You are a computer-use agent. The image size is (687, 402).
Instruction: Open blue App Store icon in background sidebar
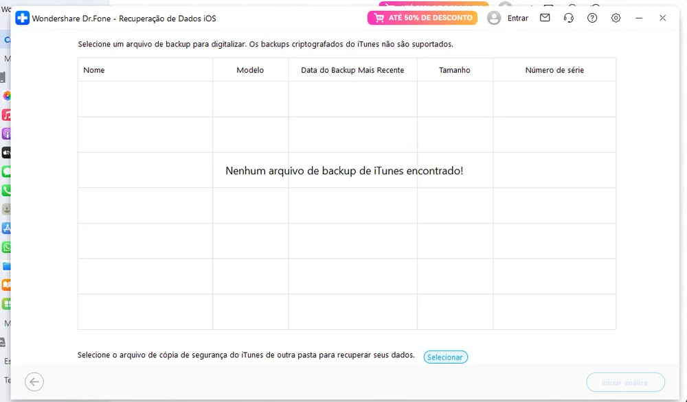coord(6,228)
